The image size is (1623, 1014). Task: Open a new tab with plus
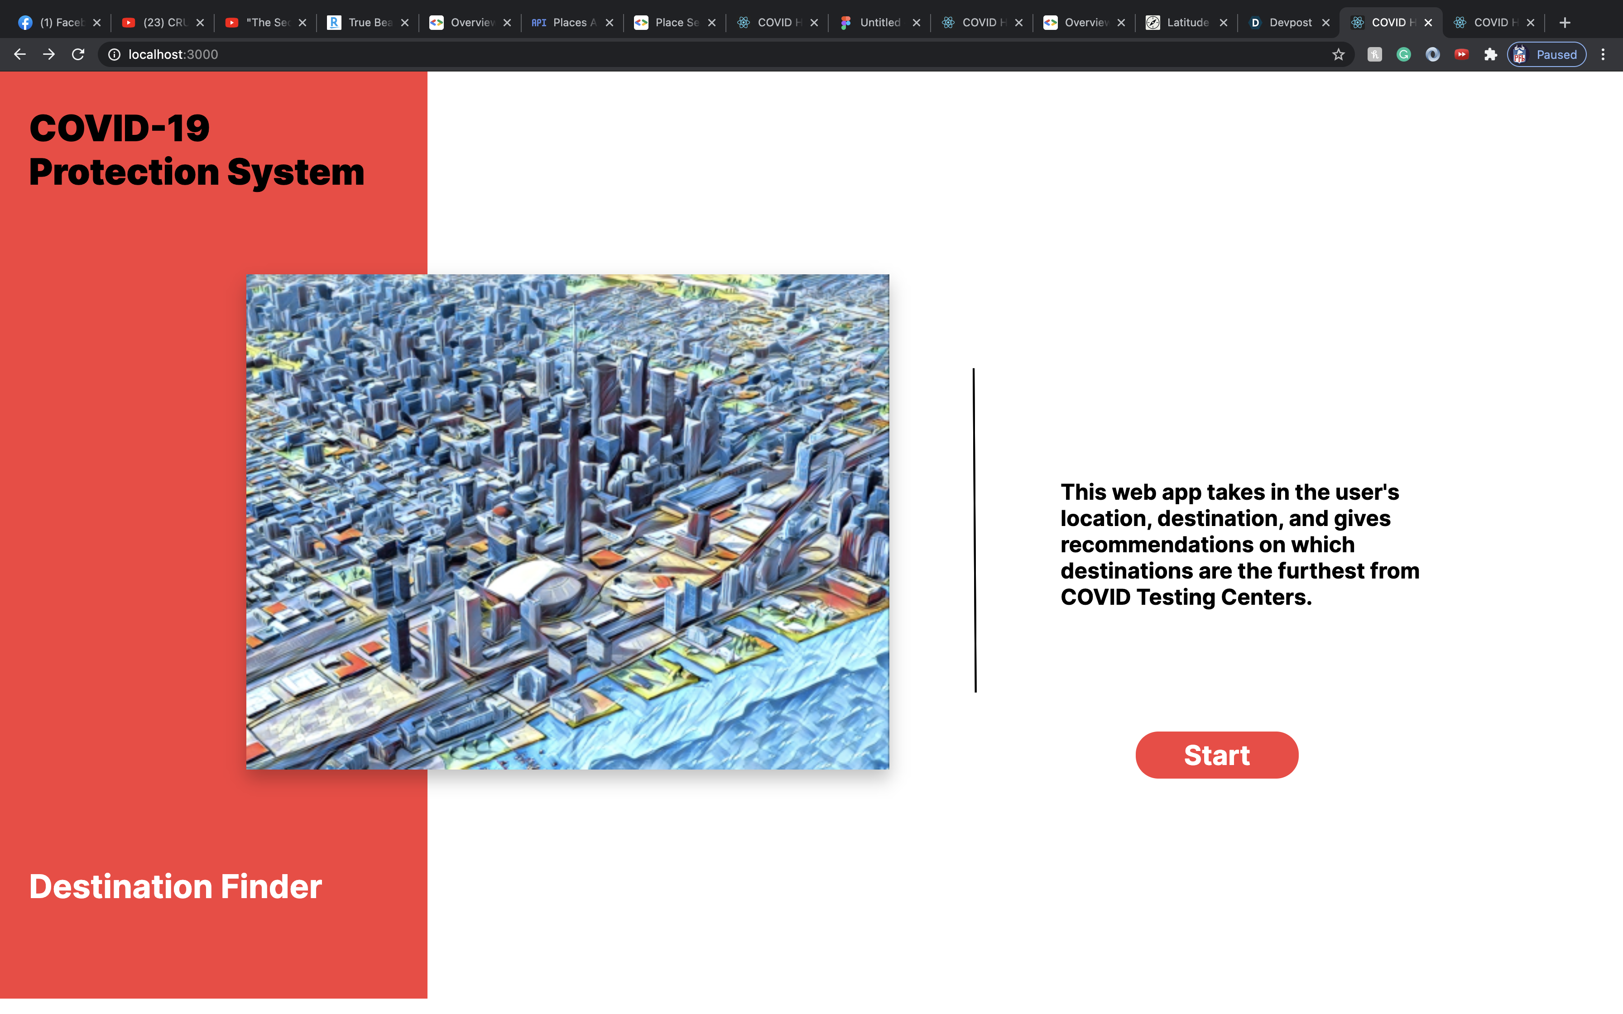[1565, 22]
